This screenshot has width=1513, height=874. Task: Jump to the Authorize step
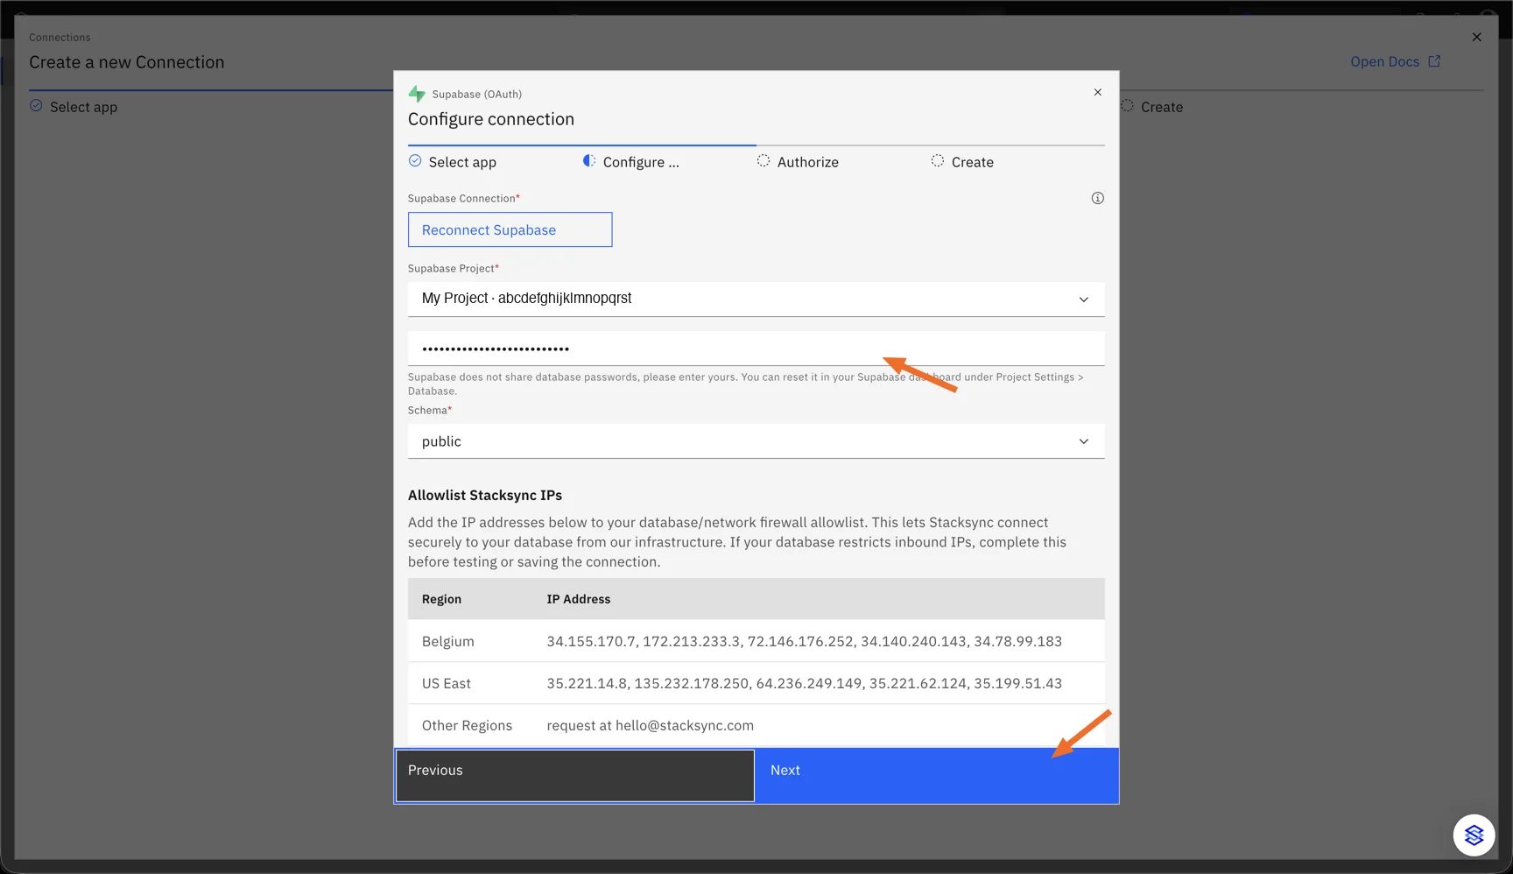pos(808,162)
